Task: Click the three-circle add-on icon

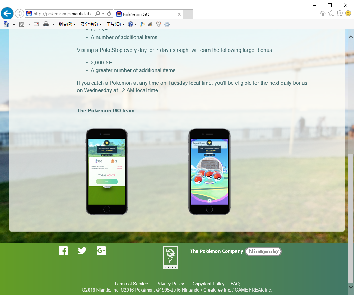Action: (159, 24)
